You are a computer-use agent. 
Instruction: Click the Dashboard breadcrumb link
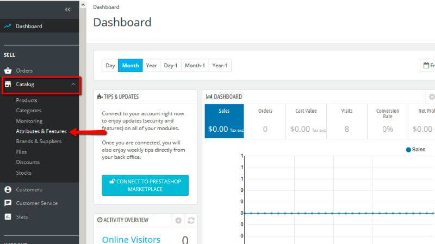[106, 7]
